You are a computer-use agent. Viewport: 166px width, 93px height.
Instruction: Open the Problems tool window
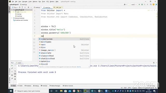tap(28, 86)
